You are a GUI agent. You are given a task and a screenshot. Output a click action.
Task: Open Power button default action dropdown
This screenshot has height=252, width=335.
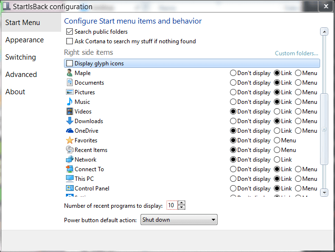tap(179, 220)
